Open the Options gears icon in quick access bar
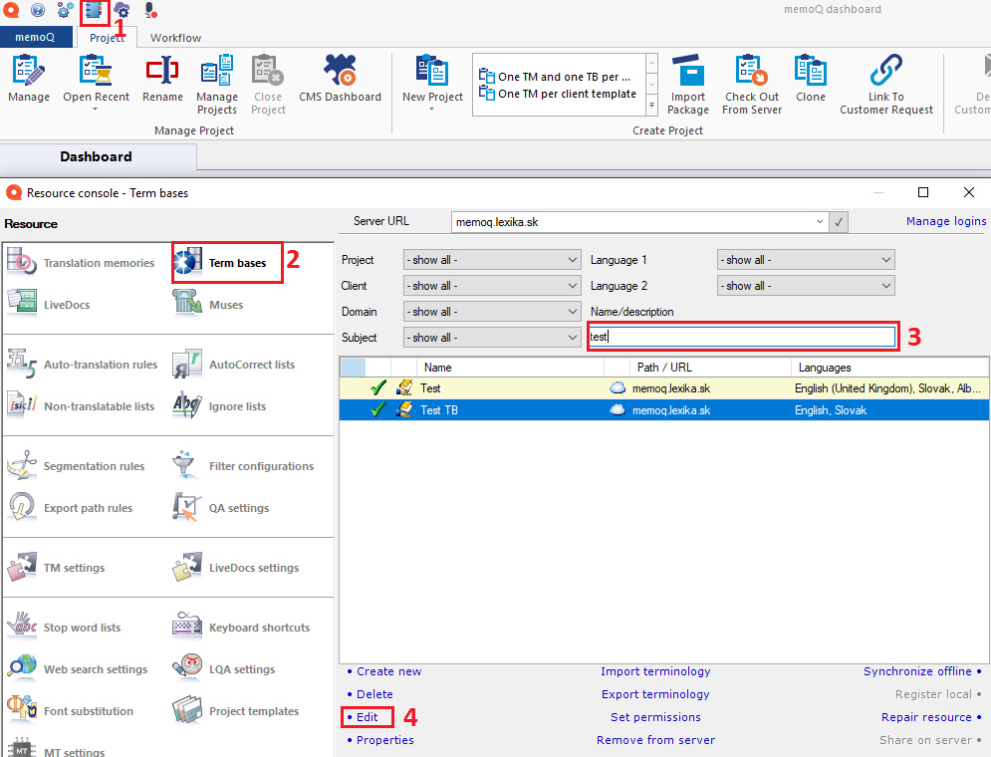Viewport: 991px width, 757px height. [66, 10]
